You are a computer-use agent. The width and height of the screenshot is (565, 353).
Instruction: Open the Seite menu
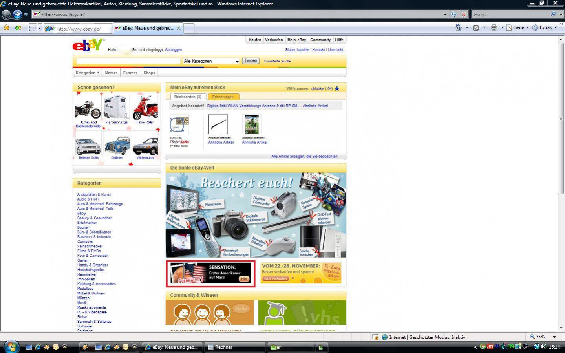(518, 27)
